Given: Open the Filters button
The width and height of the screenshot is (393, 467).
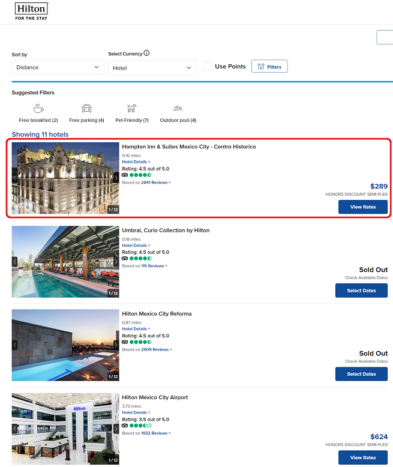Looking at the screenshot, I should 269,66.
